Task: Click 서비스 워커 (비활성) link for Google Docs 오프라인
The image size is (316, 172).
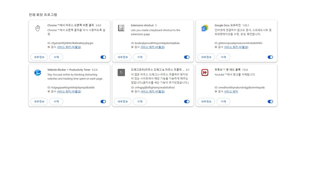Action: coord(236,47)
